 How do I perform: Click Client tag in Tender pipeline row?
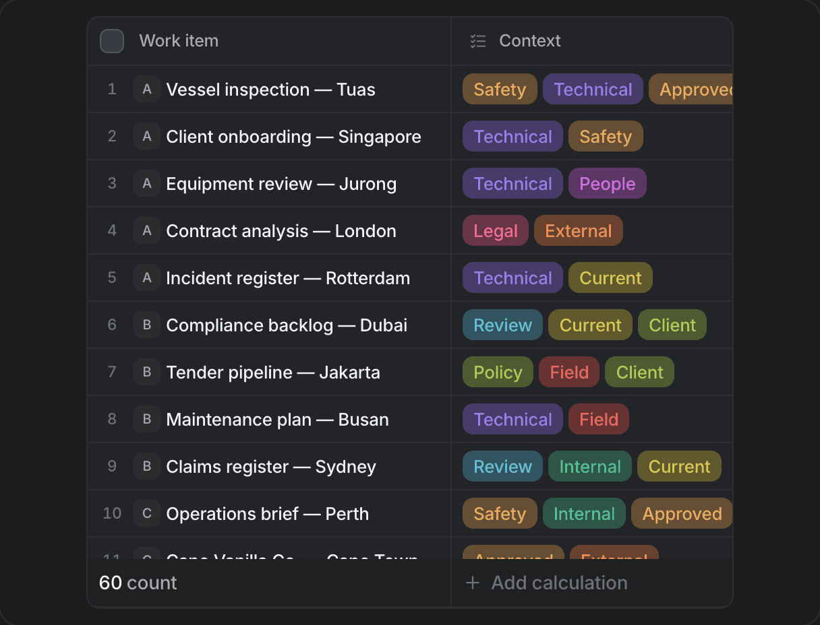(639, 372)
